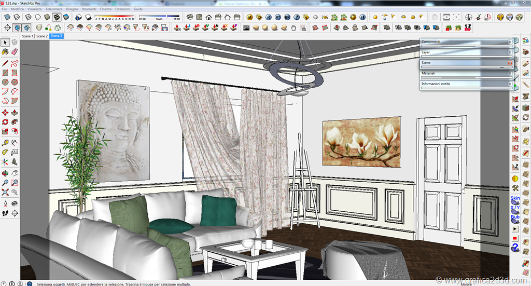Select the Tape Measure tool
531x286 pixels.
6,142
